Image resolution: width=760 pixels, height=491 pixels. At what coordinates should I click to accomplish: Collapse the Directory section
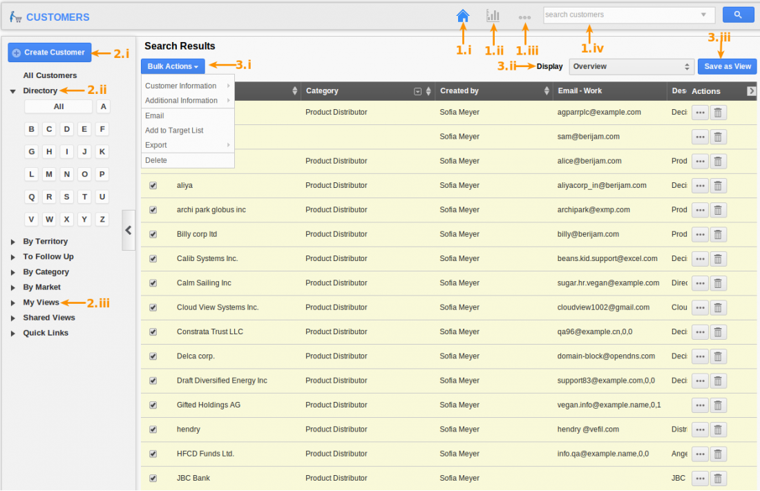click(13, 91)
